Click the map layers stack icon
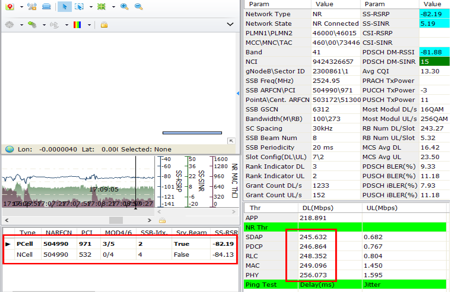 46,7
